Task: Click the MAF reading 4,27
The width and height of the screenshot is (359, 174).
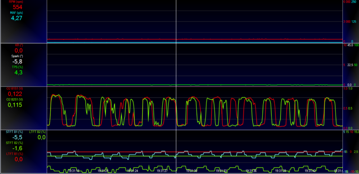Action: (17, 18)
